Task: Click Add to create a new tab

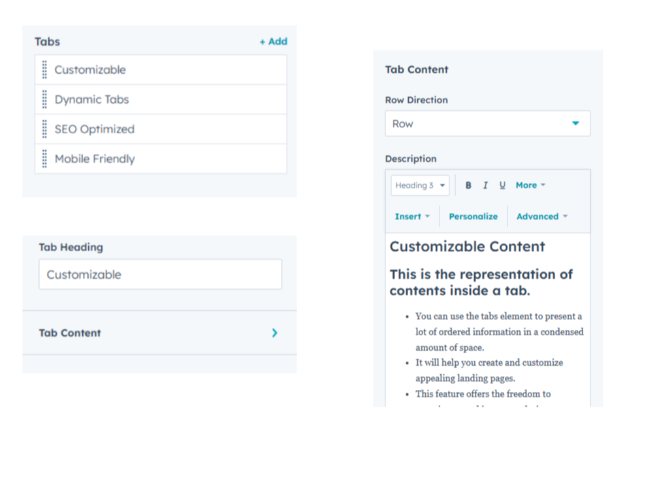Action: tap(274, 41)
